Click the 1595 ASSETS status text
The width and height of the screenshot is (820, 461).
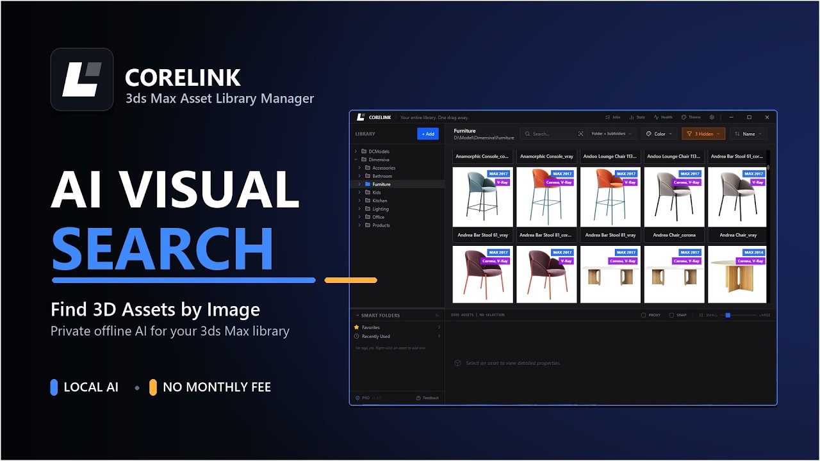(x=463, y=315)
